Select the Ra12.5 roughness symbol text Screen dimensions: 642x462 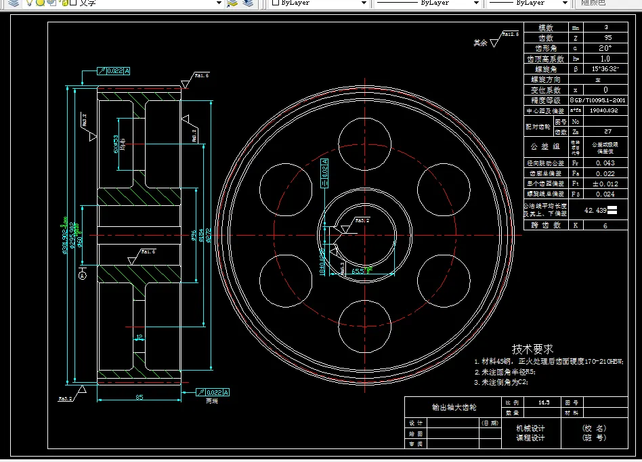click(x=511, y=34)
